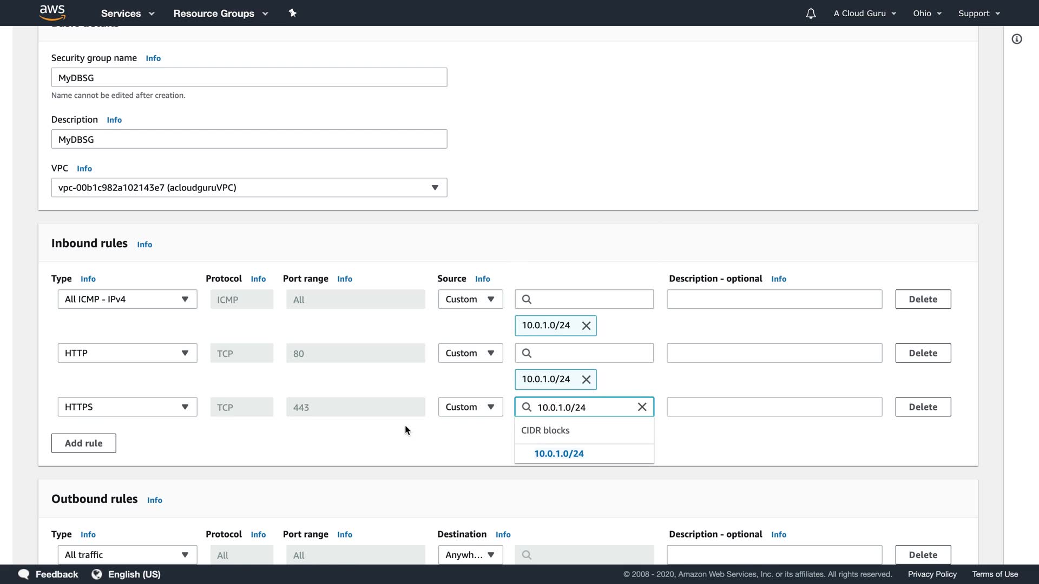Select 10.0.1.0/24 from CIDR blocks suggestions
Viewport: 1039px width, 584px height.
[559, 454]
